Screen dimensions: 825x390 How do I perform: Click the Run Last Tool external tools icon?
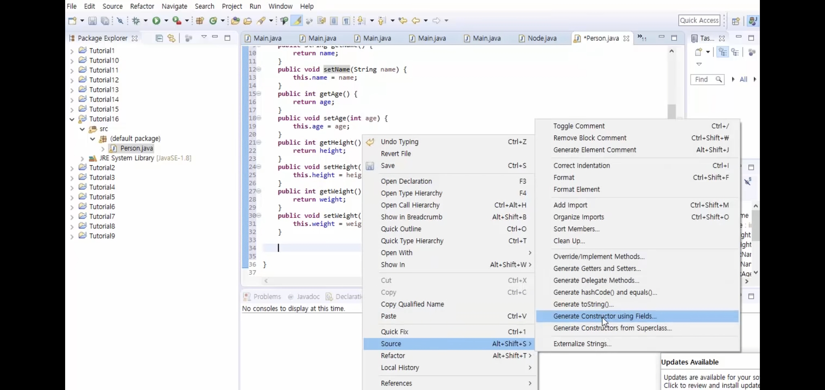(x=177, y=21)
